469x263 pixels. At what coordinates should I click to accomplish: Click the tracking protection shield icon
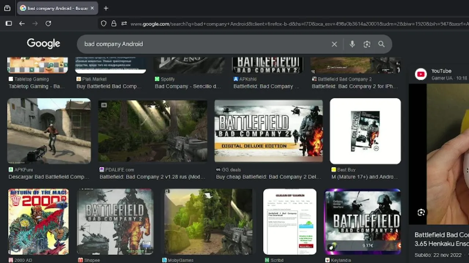pos(104,23)
